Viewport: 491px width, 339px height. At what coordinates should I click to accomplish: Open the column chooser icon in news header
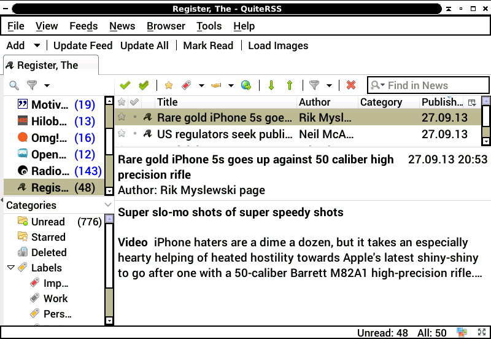(x=472, y=102)
